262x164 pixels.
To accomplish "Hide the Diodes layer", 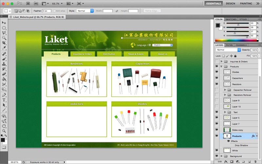I will click(216, 72).
